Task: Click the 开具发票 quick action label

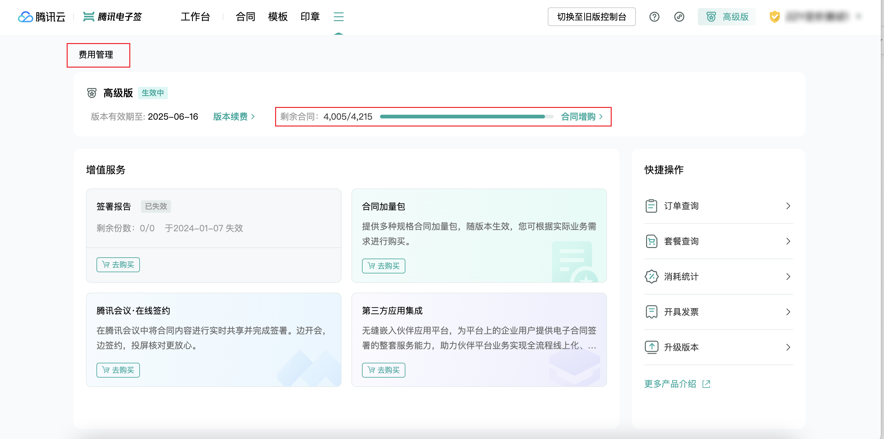Action: 681,312
